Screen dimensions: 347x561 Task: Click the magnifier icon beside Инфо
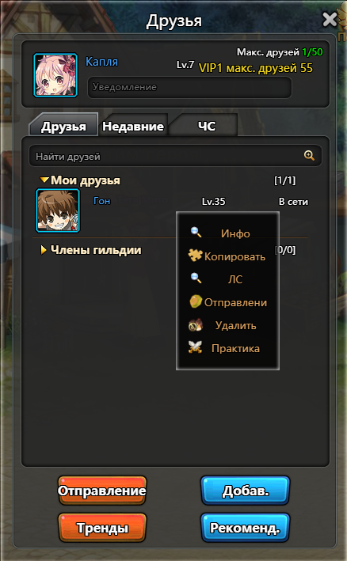(x=196, y=232)
